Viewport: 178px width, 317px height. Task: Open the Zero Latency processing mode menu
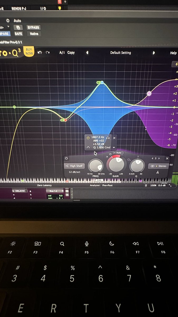click(x=44, y=185)
